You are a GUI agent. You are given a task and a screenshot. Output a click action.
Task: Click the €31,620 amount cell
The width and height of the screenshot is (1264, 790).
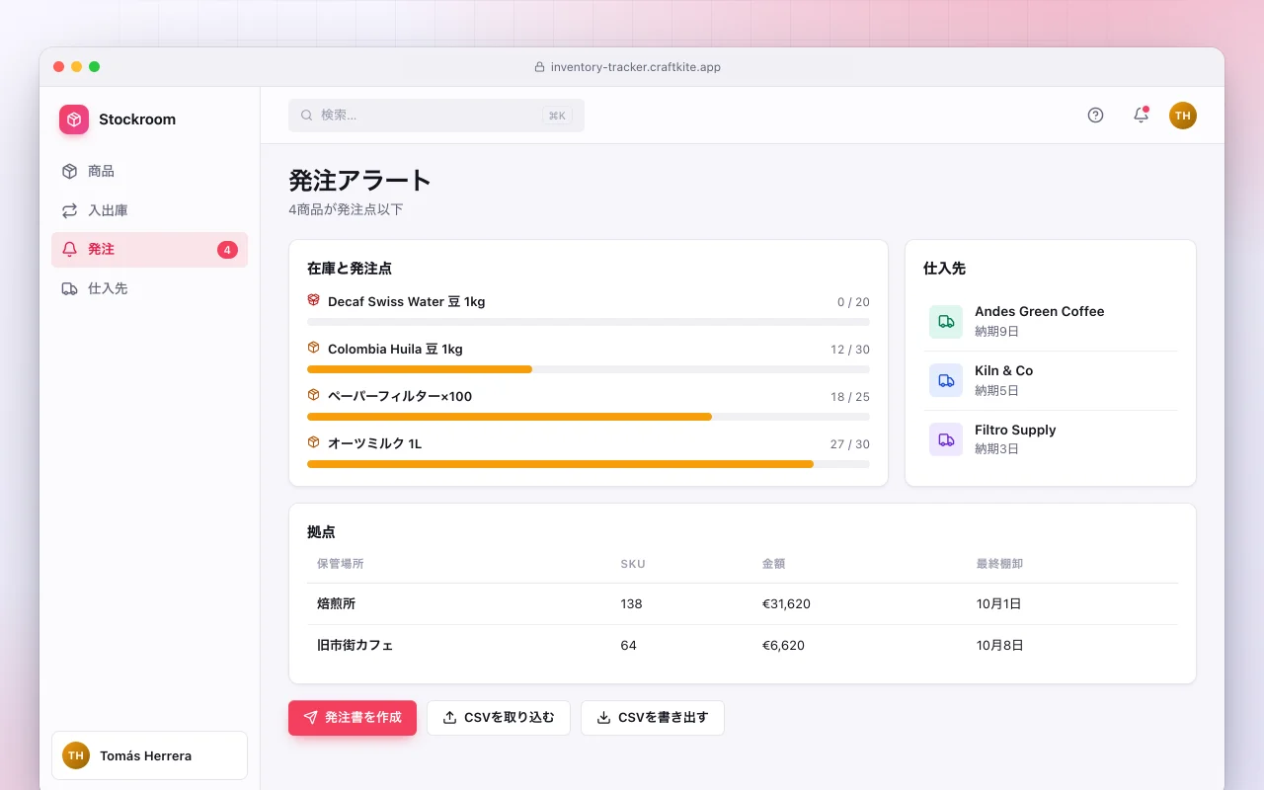click(786, 603)
